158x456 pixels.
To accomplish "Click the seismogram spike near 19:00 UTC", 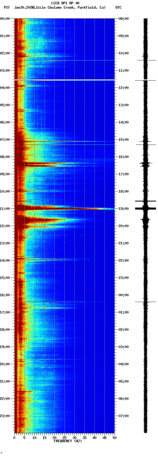I will click(145, 208).
